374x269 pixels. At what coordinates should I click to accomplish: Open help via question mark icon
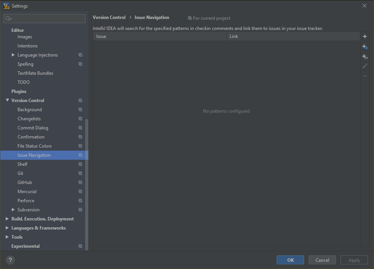pos(10,260)
